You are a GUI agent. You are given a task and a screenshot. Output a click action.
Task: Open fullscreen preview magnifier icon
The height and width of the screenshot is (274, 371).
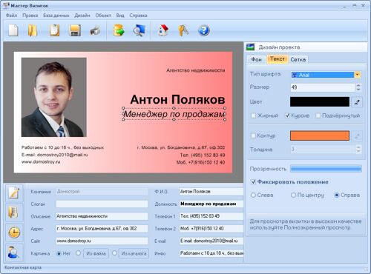click(x=139, y=31)
